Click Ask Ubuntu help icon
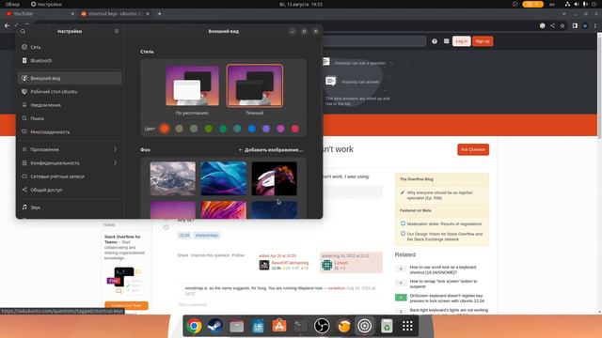Viewport: 602px width, 338px height. (435, 41)
